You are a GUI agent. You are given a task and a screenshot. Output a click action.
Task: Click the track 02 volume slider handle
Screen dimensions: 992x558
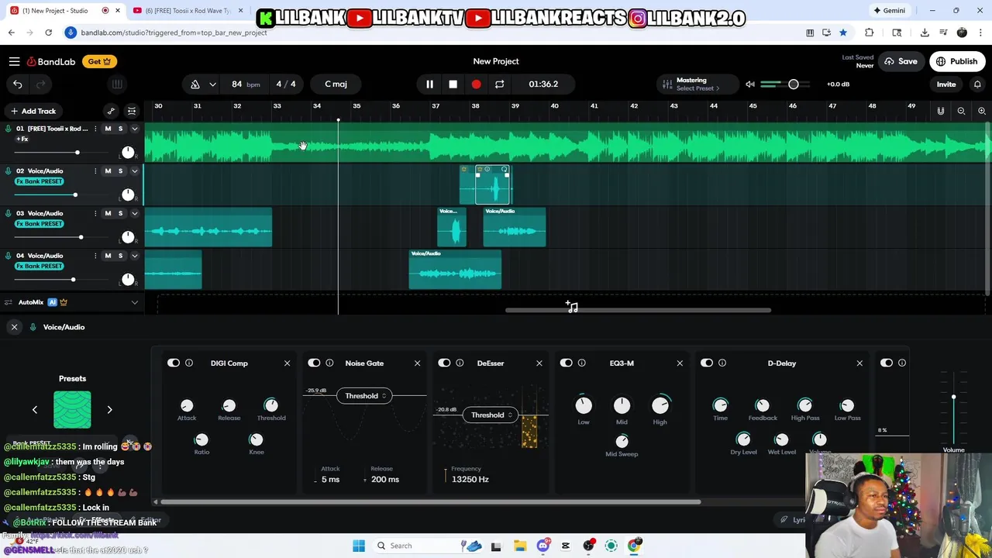click(x=75, y=195)
